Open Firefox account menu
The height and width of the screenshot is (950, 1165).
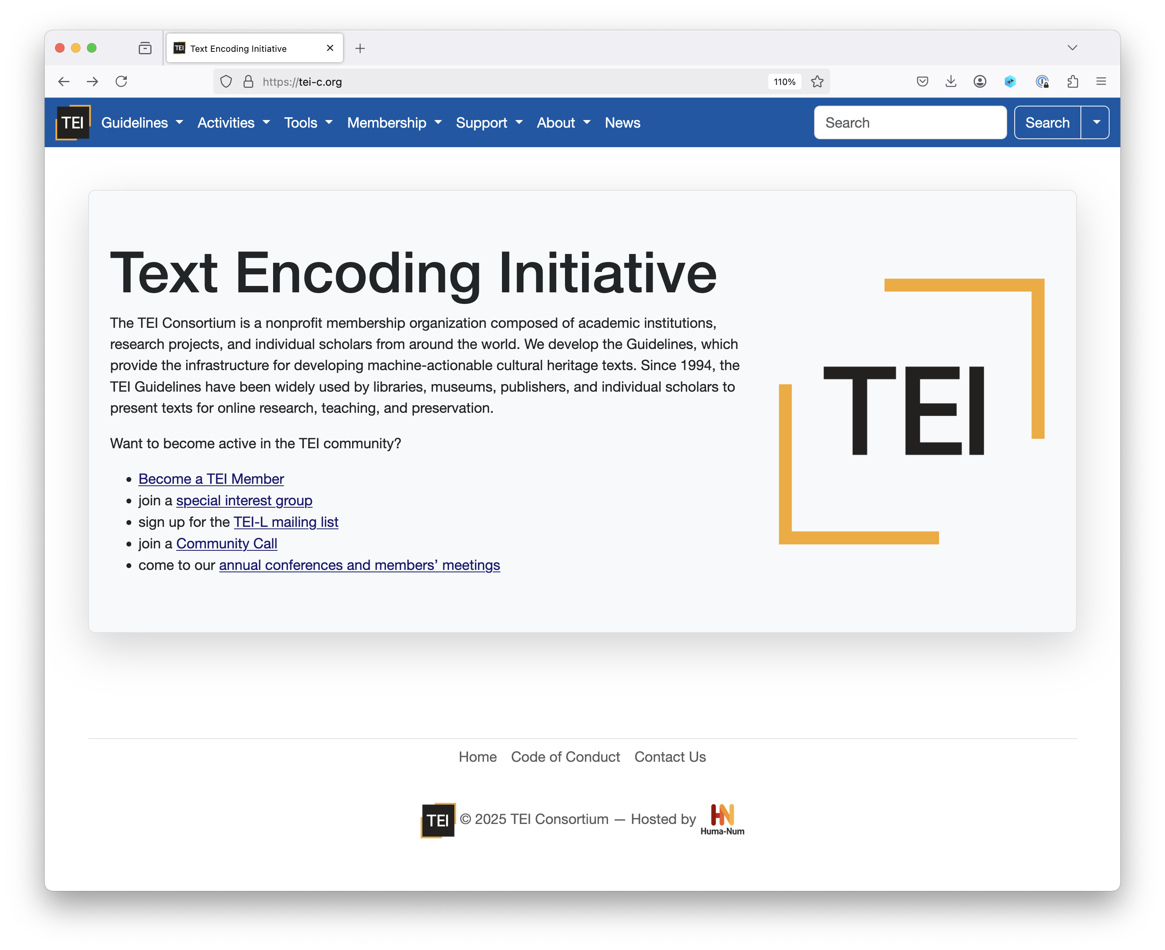(x=980, y=81)
